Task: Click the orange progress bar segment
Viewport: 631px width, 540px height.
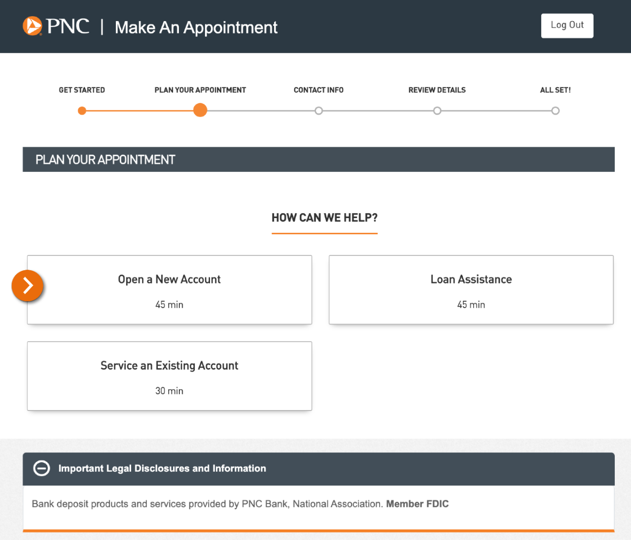Action: coord(140,110)
